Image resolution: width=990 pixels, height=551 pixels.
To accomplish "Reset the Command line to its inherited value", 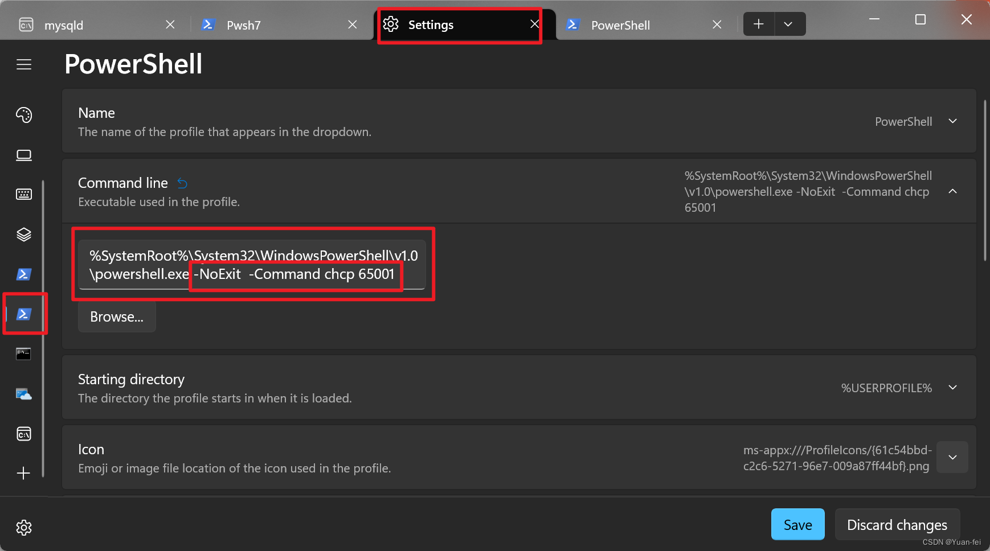I will tap(182, 183).
